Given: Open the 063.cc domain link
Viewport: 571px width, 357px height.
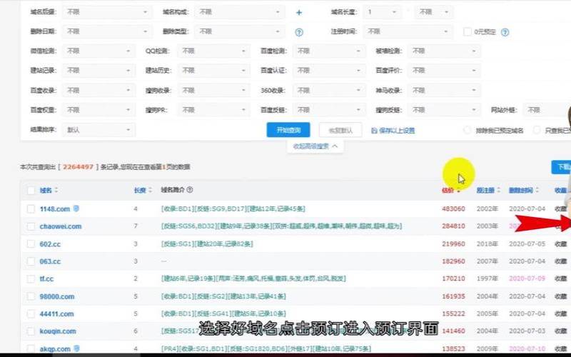Looking at the screenshot, I should tap(50, 261).
